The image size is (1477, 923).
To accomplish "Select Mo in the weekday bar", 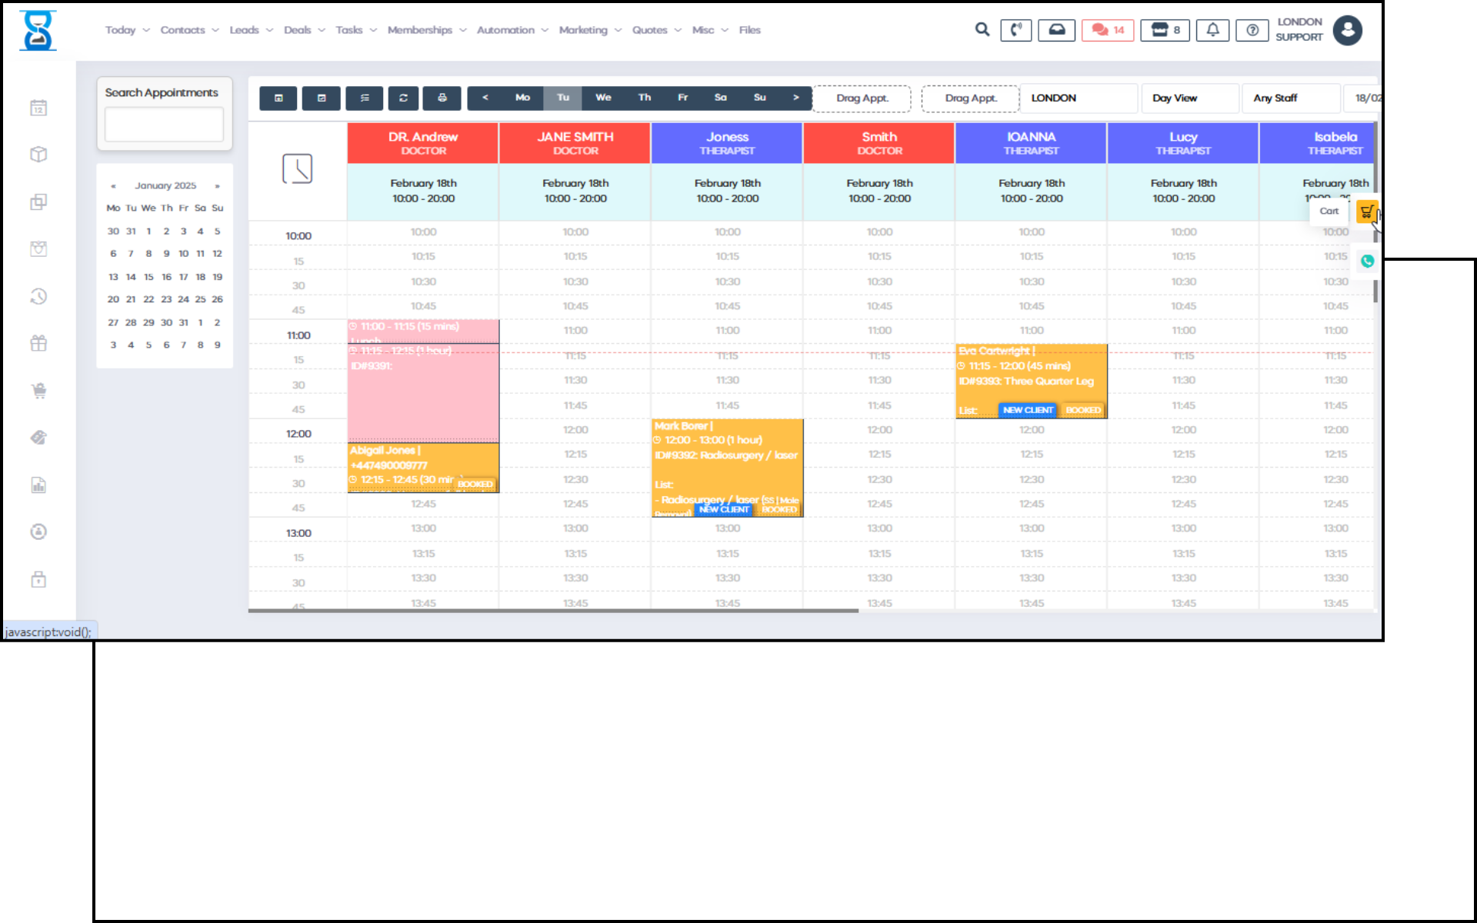I will pyautogui.click(x=522, y=98).
